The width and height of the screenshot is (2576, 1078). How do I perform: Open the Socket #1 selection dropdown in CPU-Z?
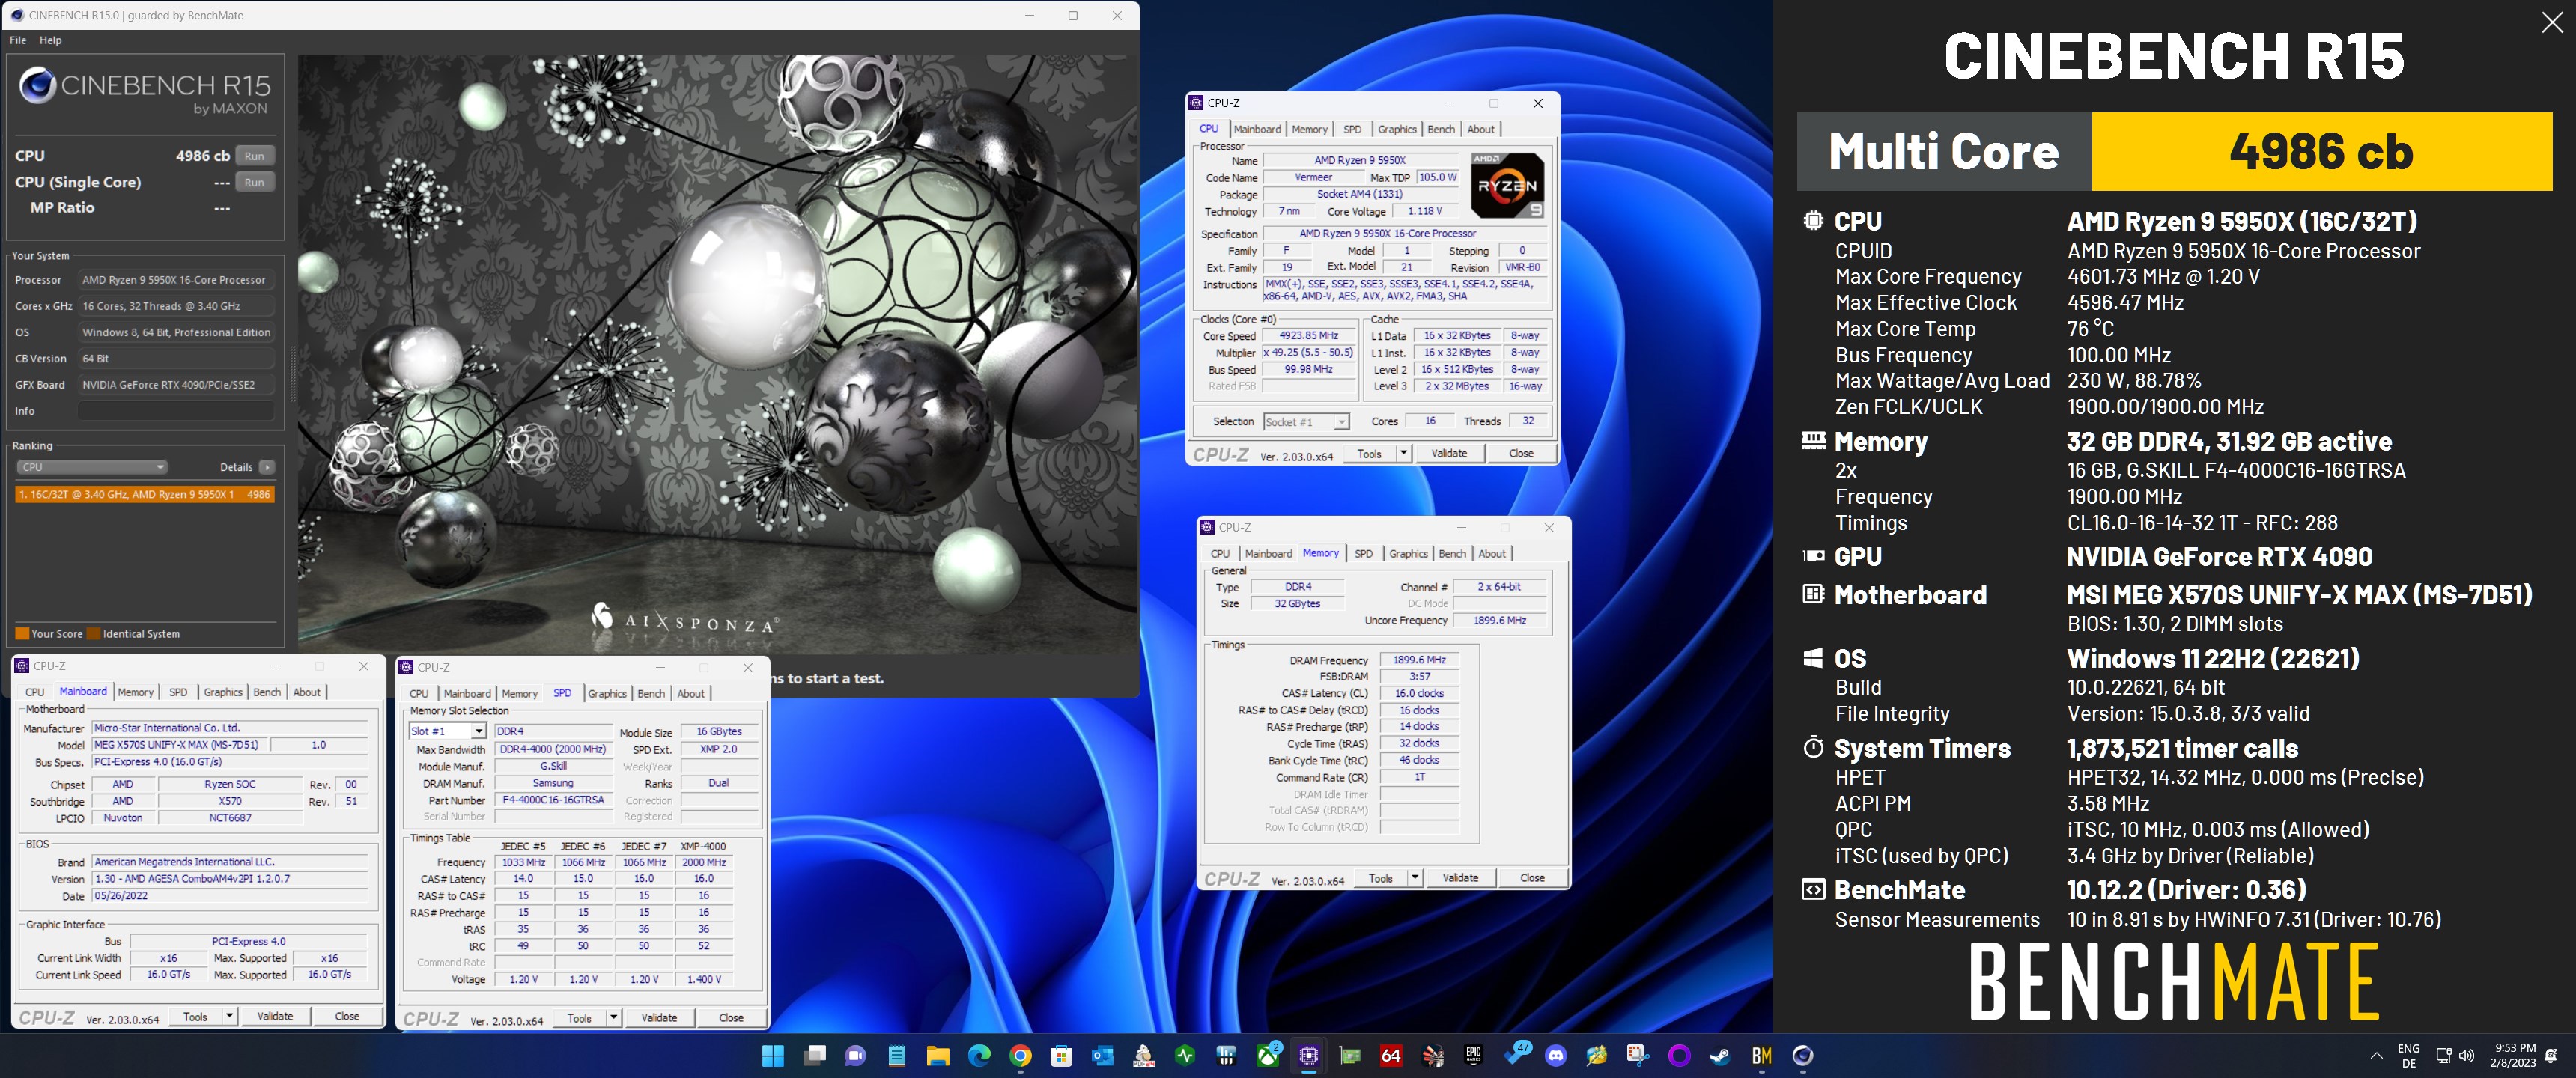(x=1306, y=422)
